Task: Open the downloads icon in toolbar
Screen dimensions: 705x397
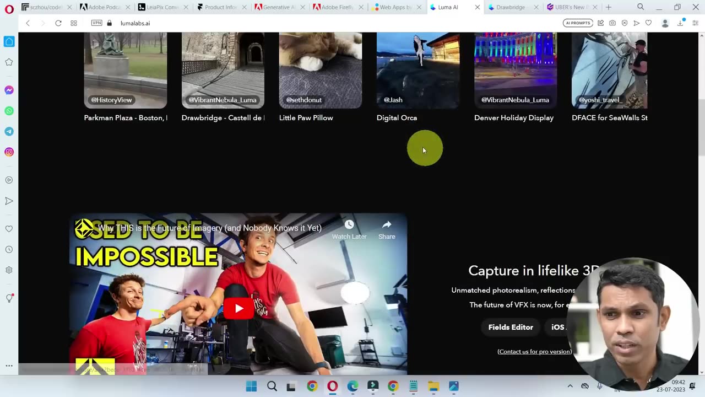Action: (681, 23)
